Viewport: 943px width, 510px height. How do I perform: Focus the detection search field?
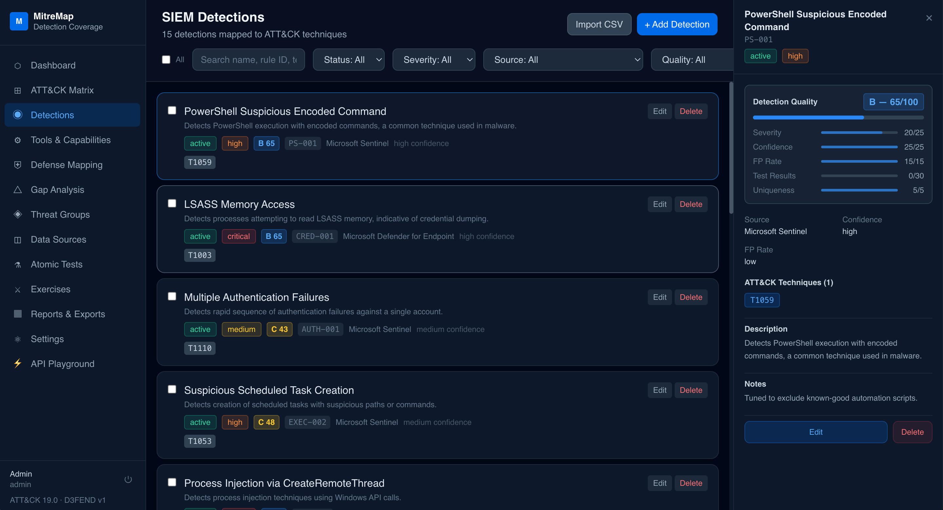click(x=249, y=60)
